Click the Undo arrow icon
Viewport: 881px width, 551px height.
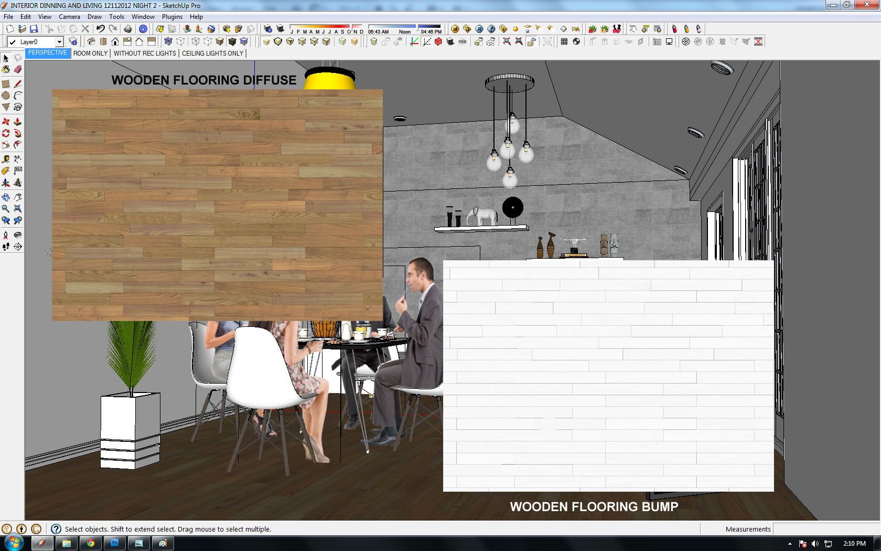pyautogui.click(x=100, y=29)
